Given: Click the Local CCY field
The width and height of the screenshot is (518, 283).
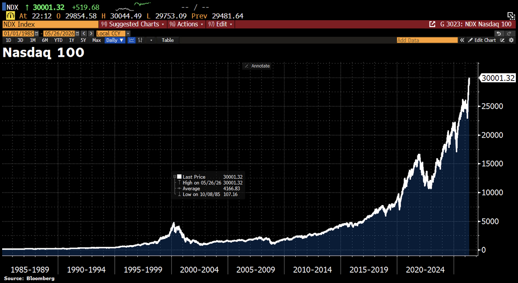Looking at the screenshot, I should 111,33.
